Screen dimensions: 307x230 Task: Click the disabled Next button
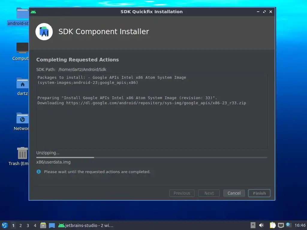coord(209,193)
